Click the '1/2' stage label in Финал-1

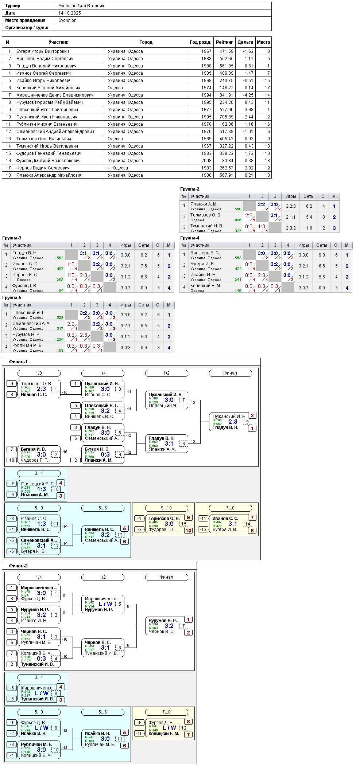167,373
